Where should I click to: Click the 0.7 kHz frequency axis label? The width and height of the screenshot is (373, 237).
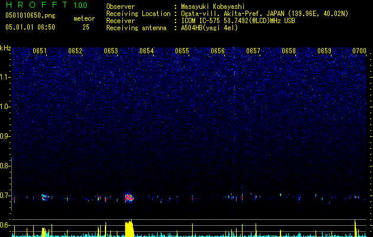tap(5, 196)
